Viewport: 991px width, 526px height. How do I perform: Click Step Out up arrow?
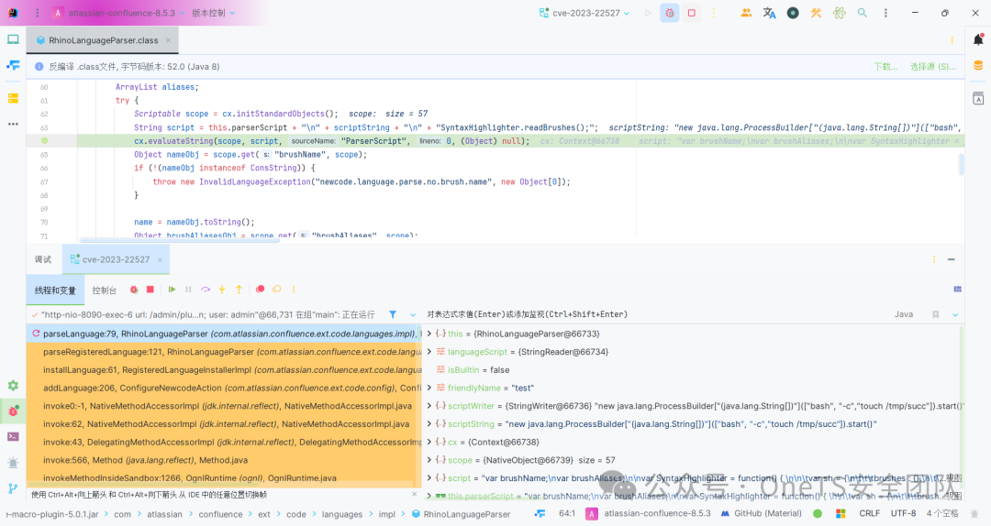pos(239,290)
